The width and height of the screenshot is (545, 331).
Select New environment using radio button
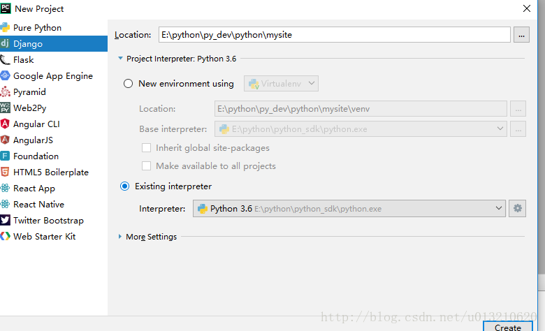click(129, 84)
